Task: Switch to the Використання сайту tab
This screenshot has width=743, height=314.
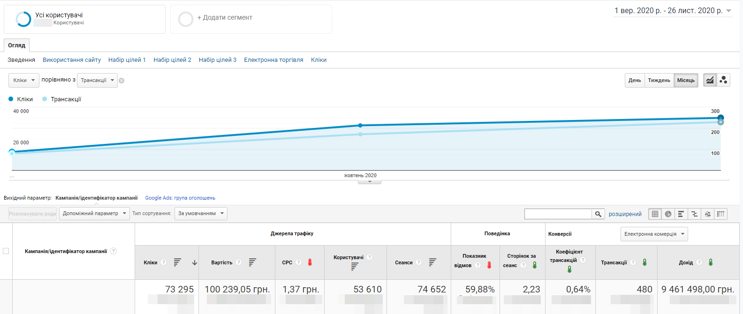Action: point(72,60)
